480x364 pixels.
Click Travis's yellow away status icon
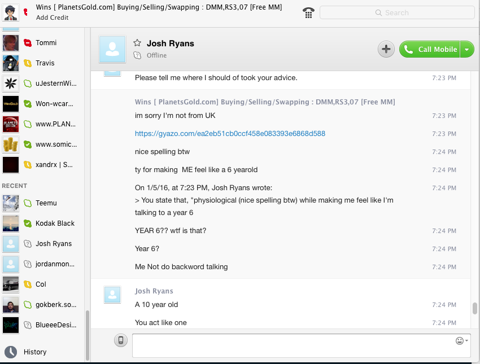coord(28,63)
